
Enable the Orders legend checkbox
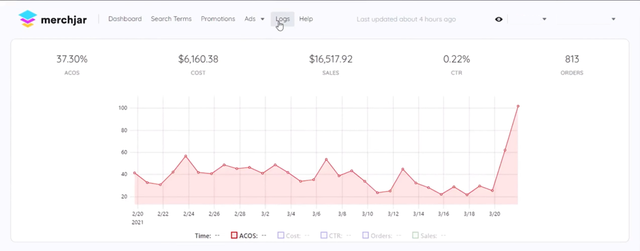pyautogui.click(x=366, y=235)
